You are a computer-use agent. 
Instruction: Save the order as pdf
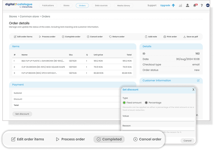point(190,37)
